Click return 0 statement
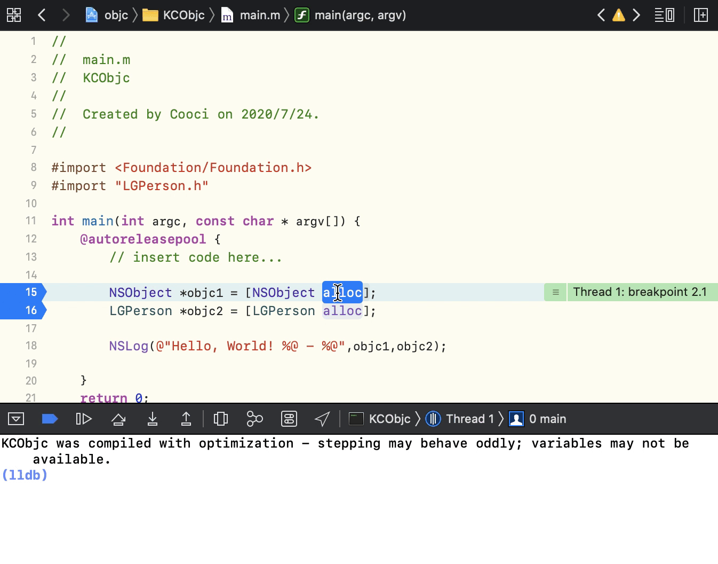Screen dimensions: 718x564 [114, 397]
